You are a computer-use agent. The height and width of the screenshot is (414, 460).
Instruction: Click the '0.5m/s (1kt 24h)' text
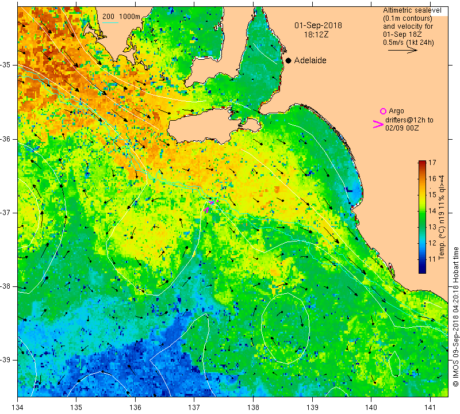click(408, 43)
